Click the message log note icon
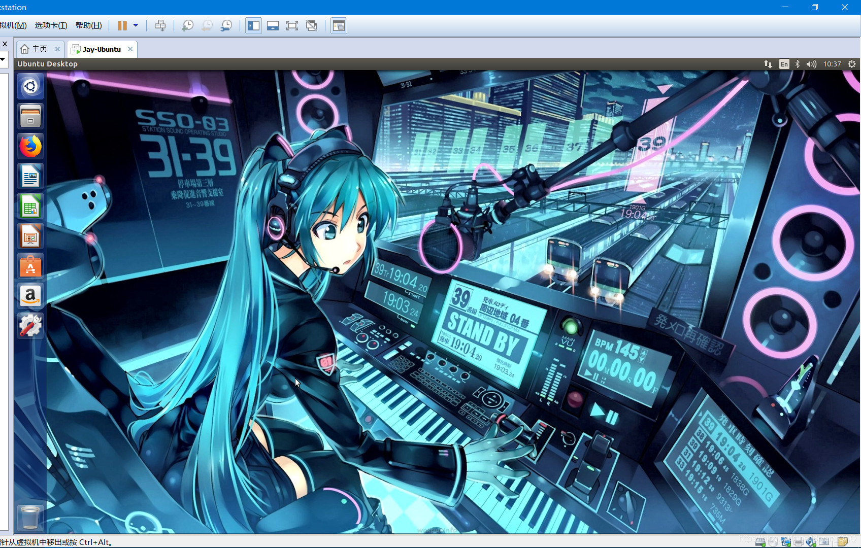The height and width of the screenshot is (548, 861). pos(843,541)
